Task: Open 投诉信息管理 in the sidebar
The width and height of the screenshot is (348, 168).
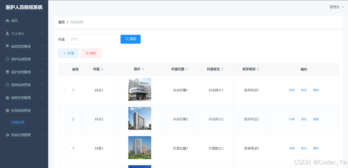Action: pos(24,135)
